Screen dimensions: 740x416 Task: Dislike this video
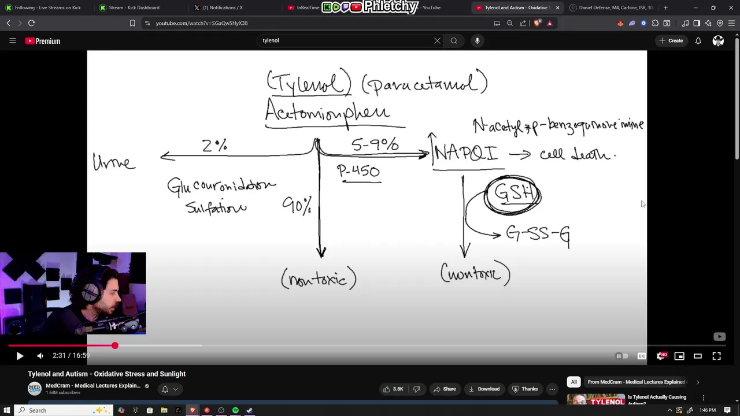(x=416, y=389)
